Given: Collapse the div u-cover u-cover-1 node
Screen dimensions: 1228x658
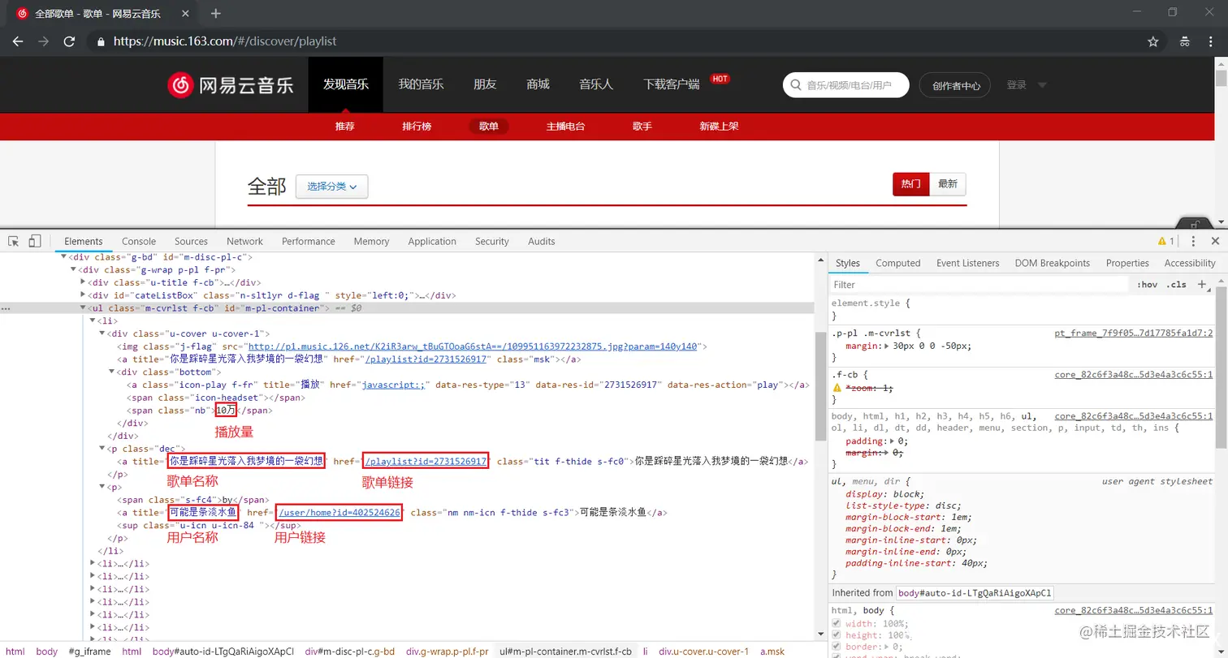Looking at the screenshot, I should click(102, 333).
